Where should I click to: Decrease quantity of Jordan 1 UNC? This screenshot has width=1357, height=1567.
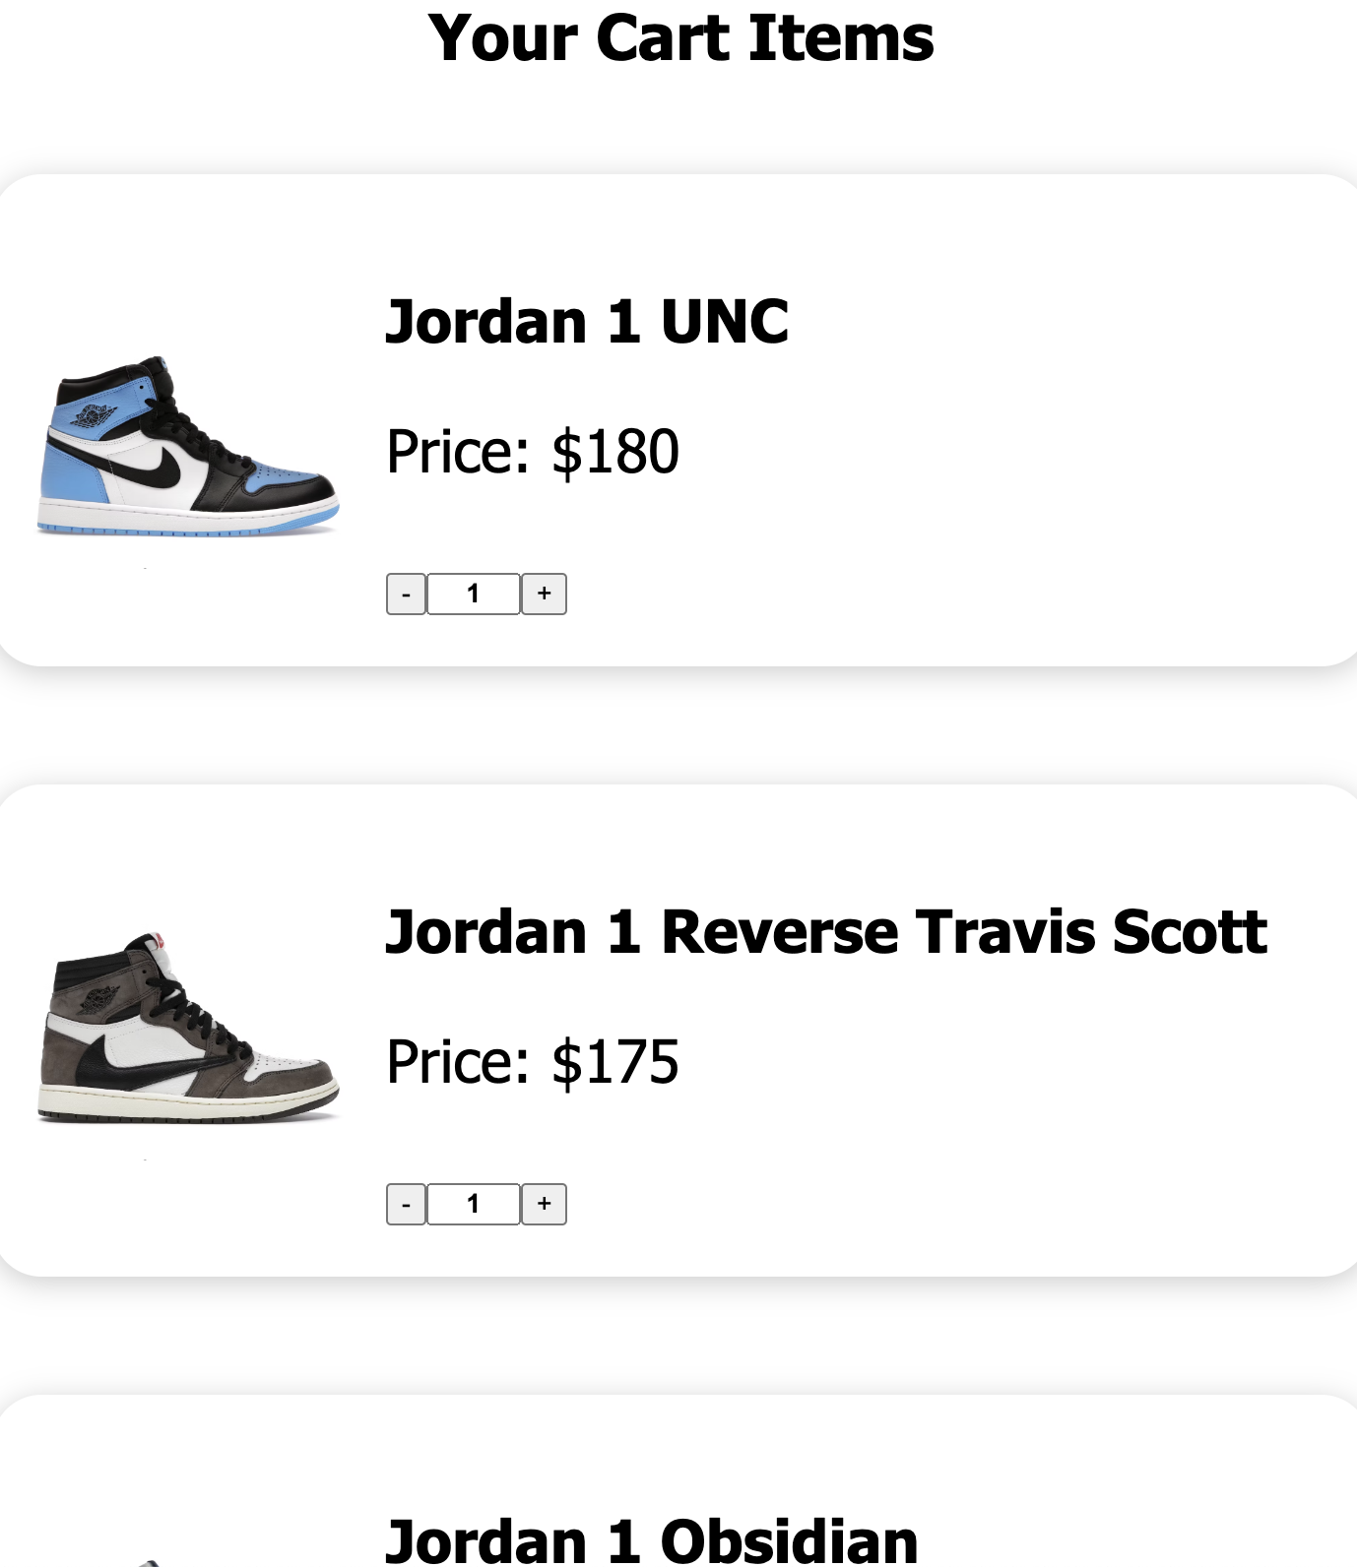(406, 594)
